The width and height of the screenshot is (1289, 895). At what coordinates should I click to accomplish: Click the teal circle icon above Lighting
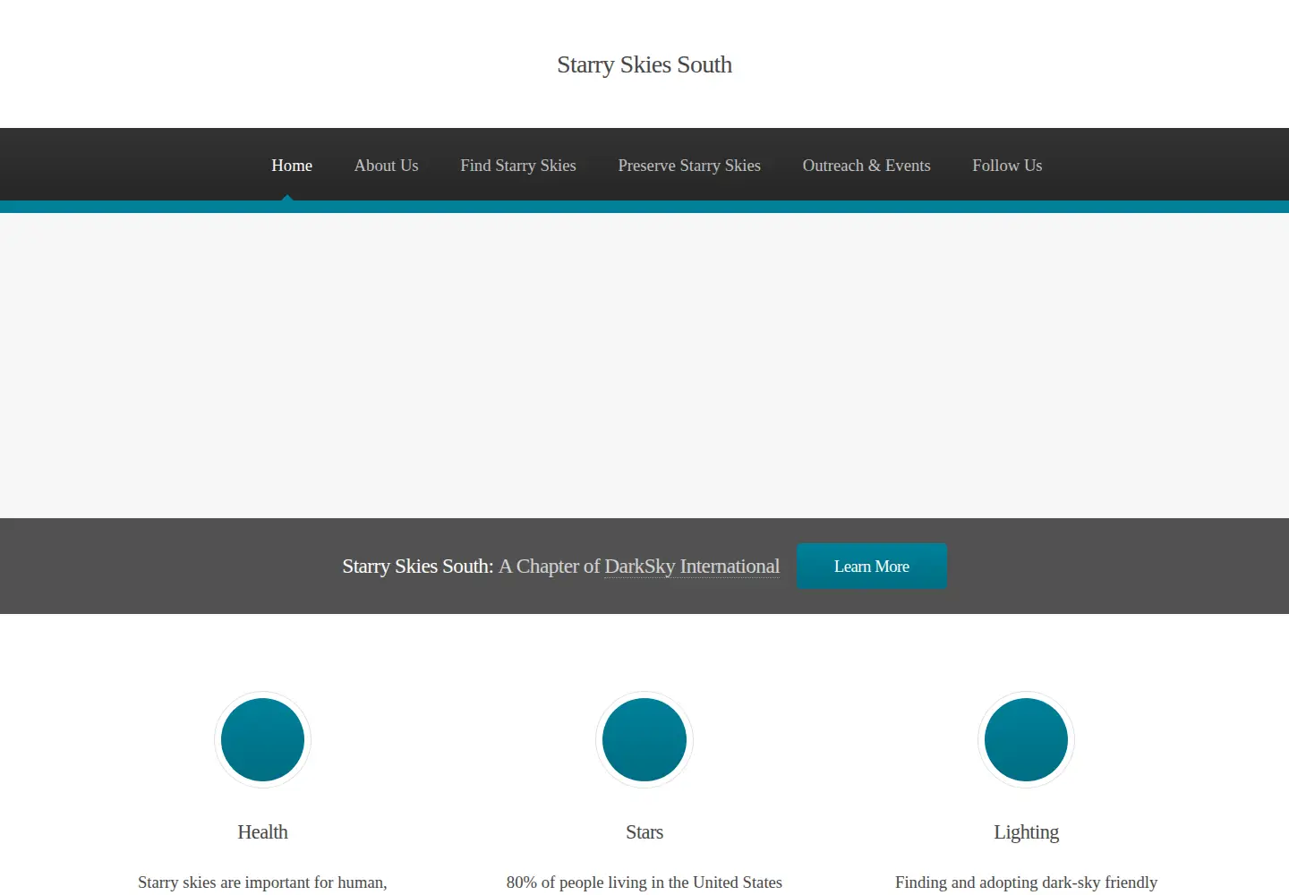[1026, 739]
